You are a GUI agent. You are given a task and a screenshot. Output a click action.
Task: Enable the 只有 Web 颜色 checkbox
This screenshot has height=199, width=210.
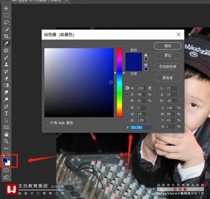(x=46, y=123)
